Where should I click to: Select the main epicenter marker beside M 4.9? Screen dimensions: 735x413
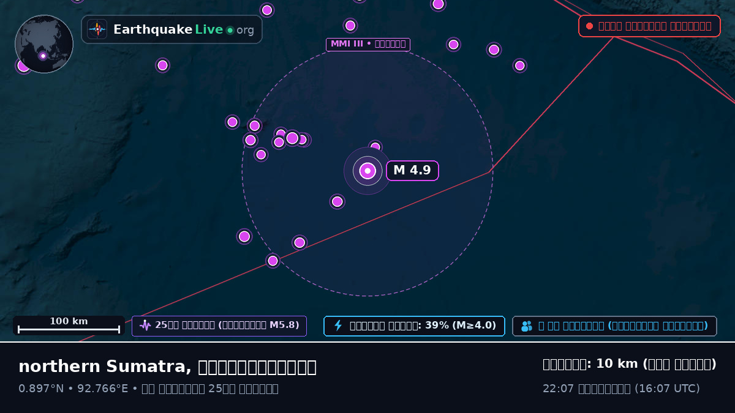pos(367,171)
